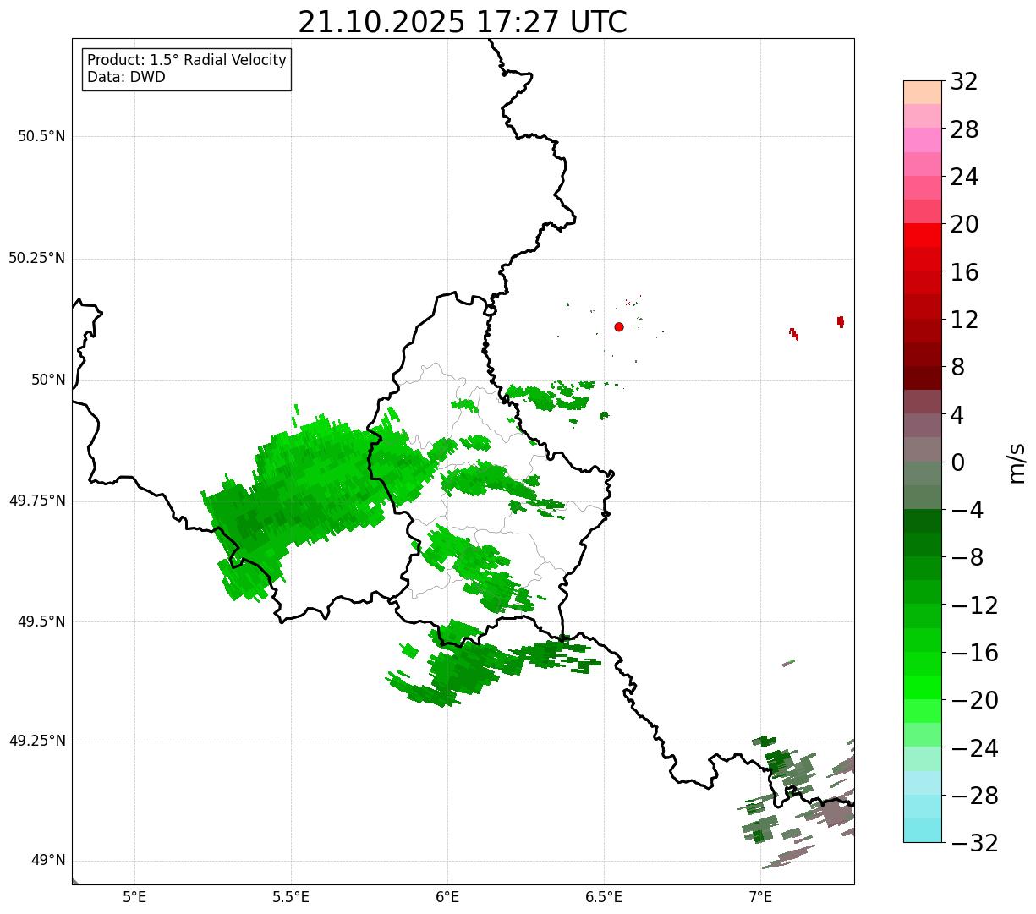Click the colorbar value −20
Image resolution: width=1036 pixels, height=914 pixels.
[x=974, y=700]
